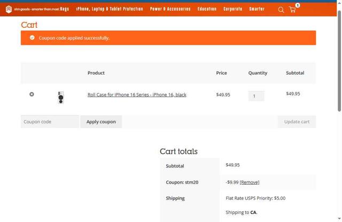The width and height of the screenshot is (342, 222).
Task: Click the page vertical scrollbar
Action: pos(339,61)
